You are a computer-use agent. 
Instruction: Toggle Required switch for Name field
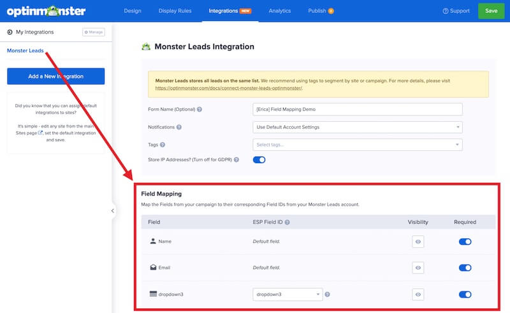tap(465, 242)
